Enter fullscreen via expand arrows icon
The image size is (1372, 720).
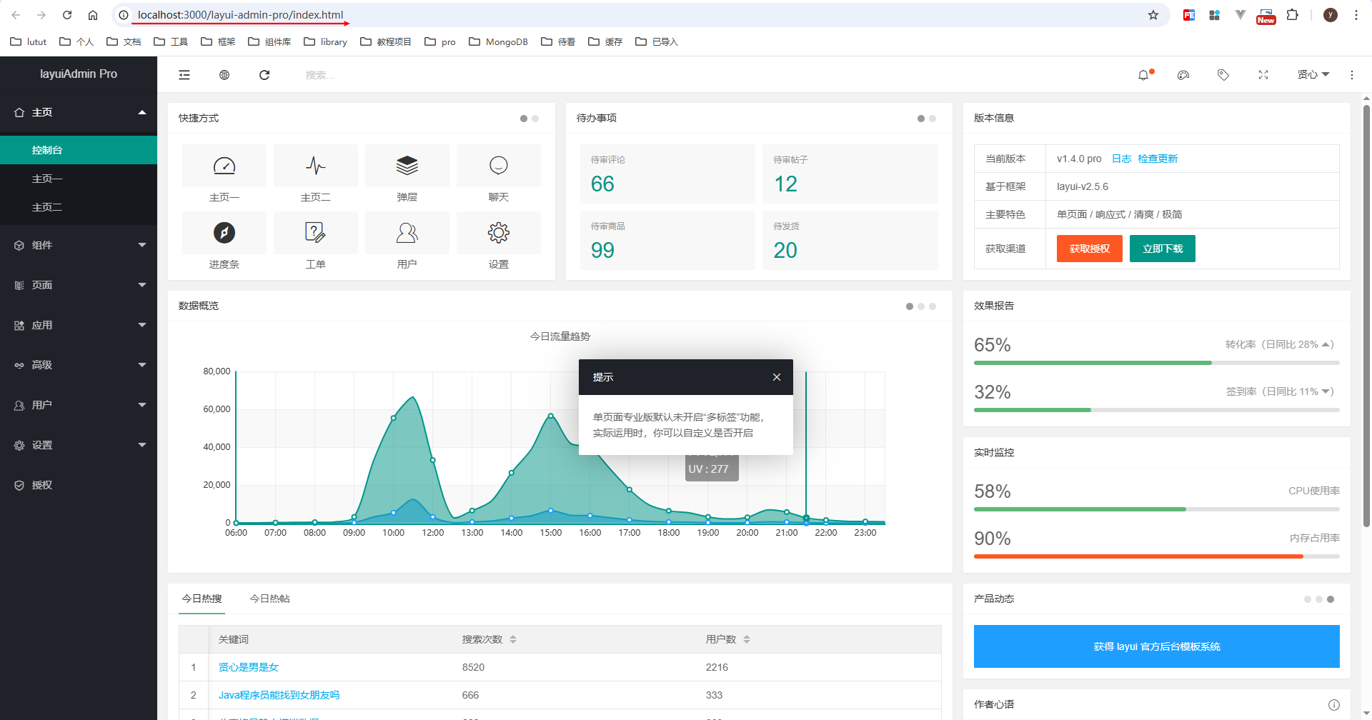click(x=1263, y=74)
